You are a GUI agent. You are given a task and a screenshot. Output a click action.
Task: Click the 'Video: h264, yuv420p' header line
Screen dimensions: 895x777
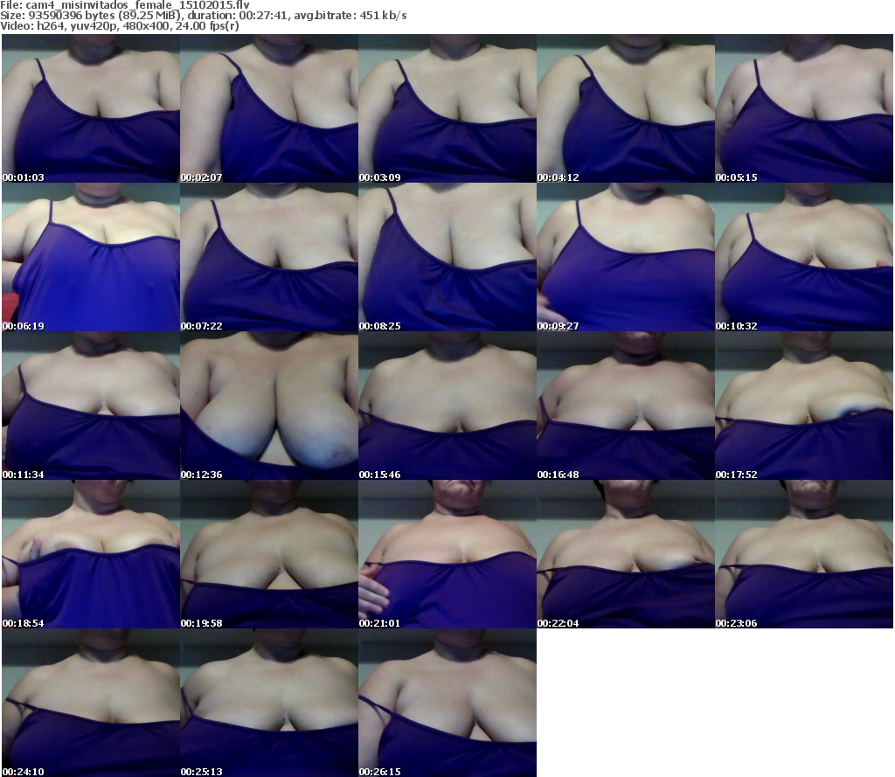point(119,26)
